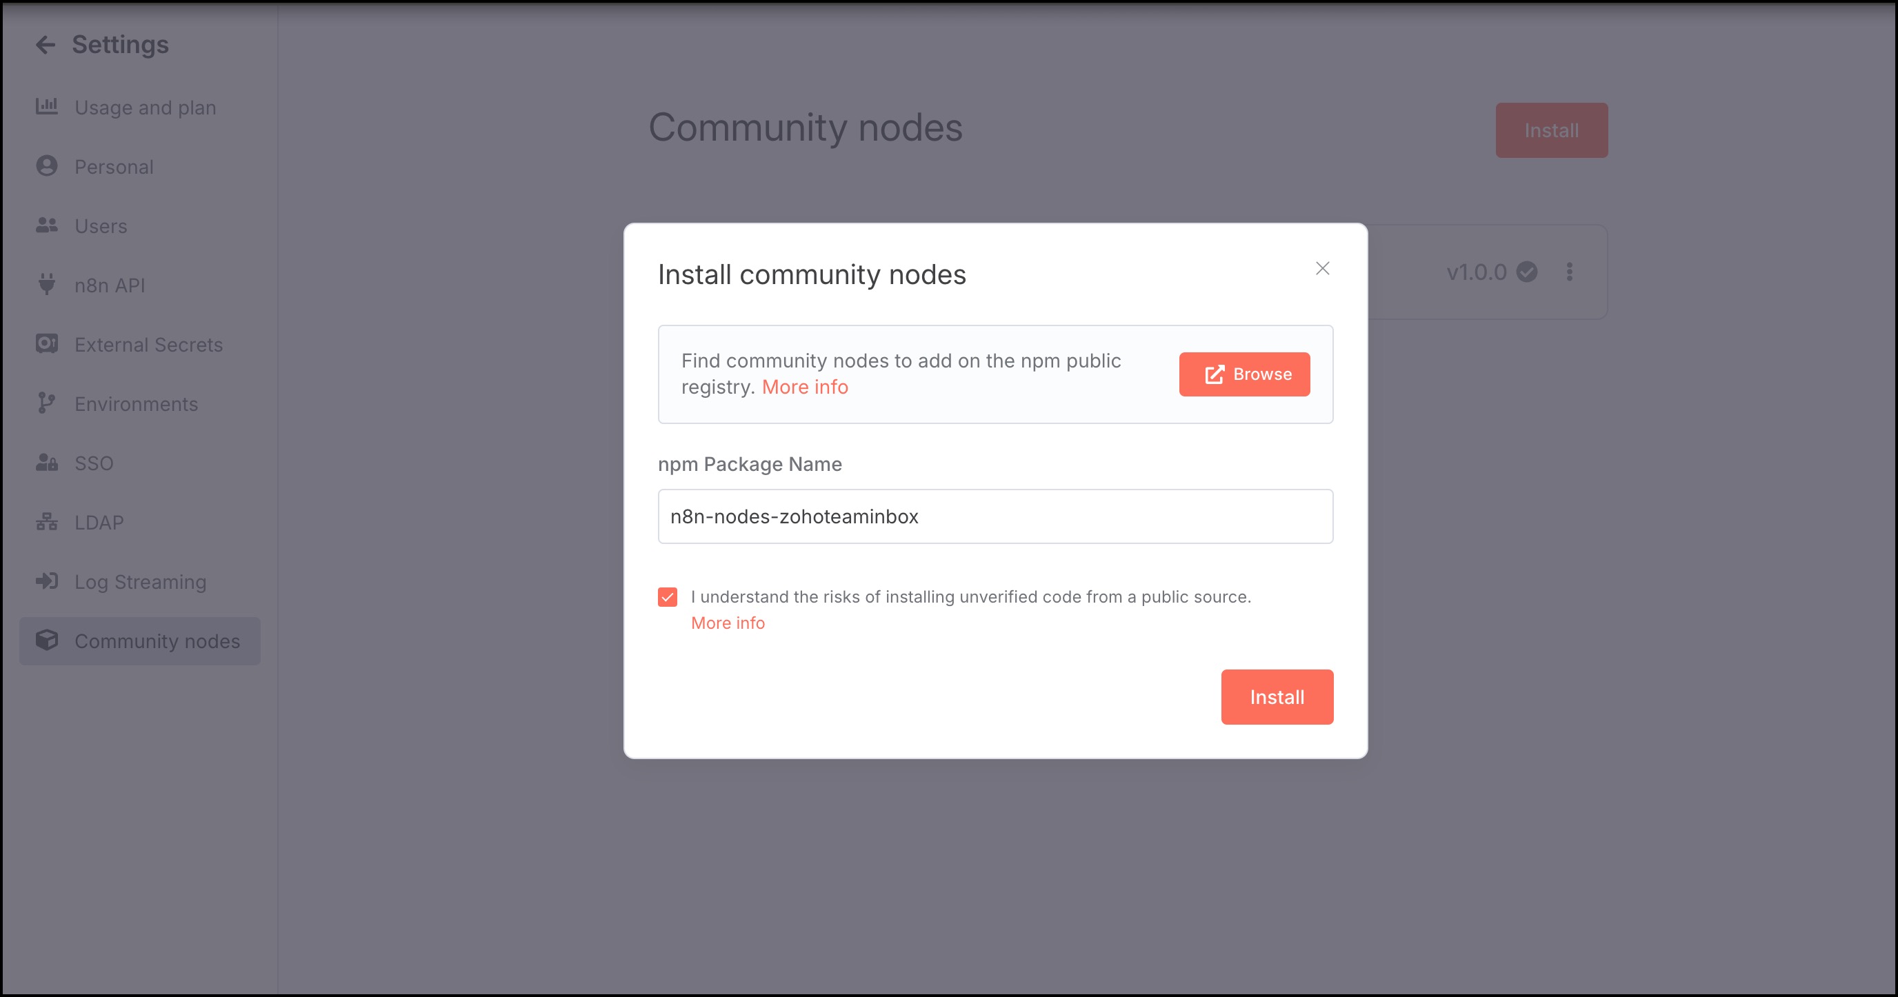Click the Log Streaming arrow icon
Screen dimensions: 1898x997
pyautogui.click(x=46, y=581)
